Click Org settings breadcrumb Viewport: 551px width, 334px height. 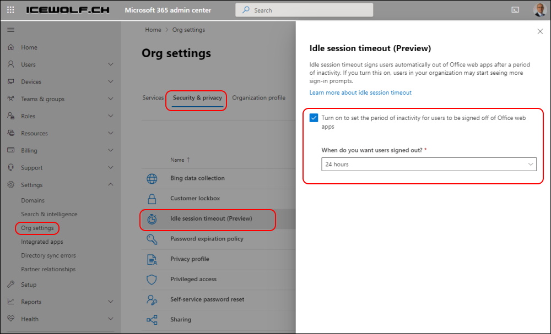pyautogui.click(x=188, y=30)
